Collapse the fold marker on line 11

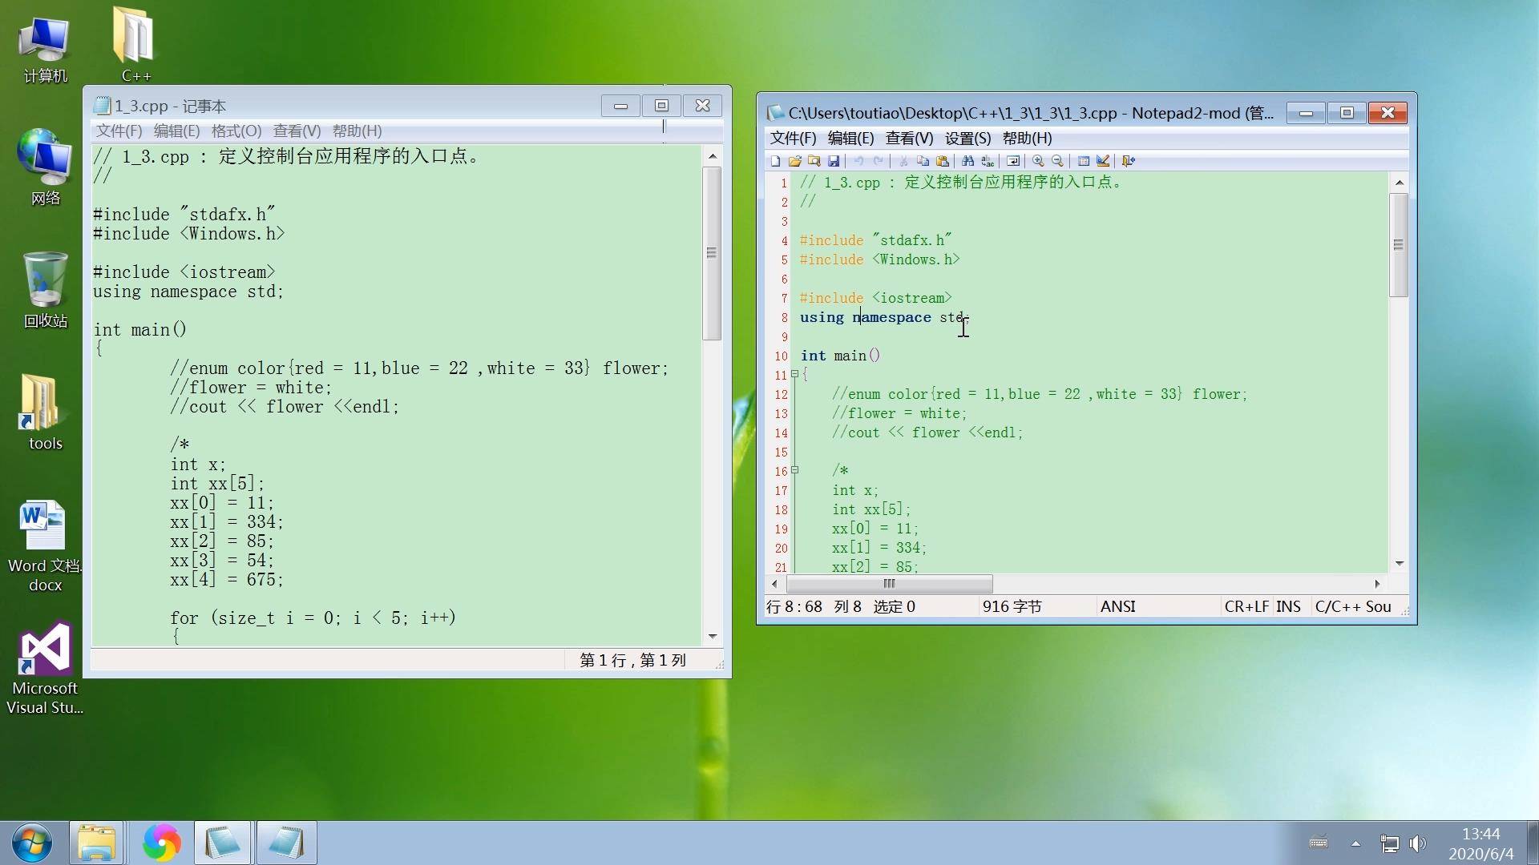pos(794,374)
